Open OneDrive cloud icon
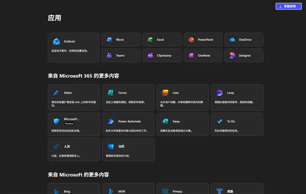306x194 pixels. tap(232, 40)
